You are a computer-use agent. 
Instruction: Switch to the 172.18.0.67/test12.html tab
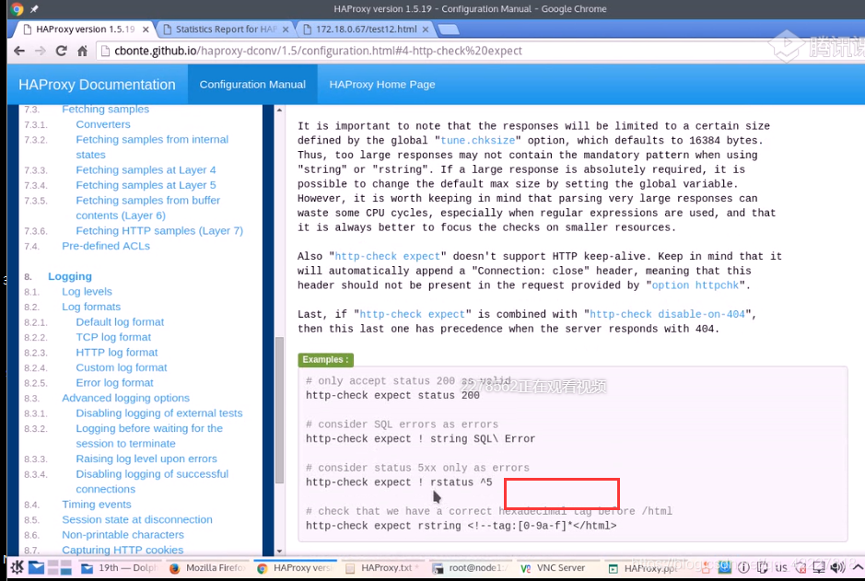365,29
